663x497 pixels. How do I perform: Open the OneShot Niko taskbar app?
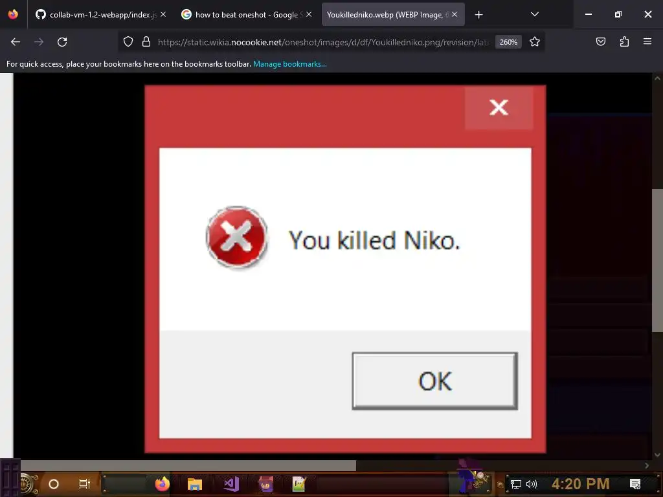[x=265, y=484]
